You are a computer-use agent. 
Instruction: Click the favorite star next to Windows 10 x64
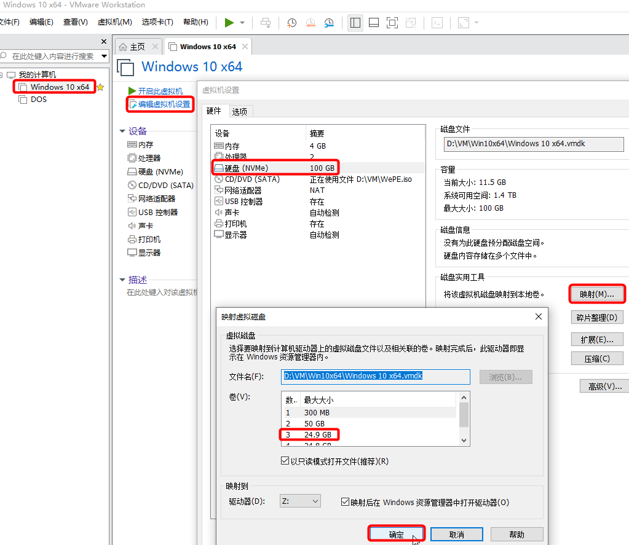[x=100, y=87]
